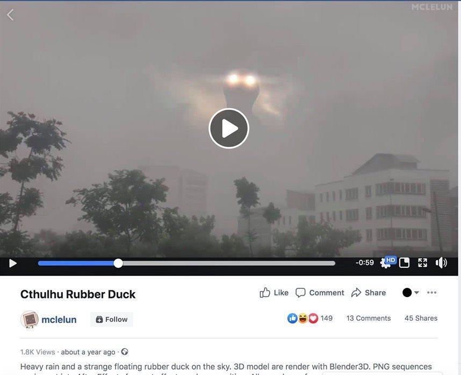This screenshot has height=375, width=461.
Task: Play video using bottom-left play icon
Action: [x=13, y=263]
